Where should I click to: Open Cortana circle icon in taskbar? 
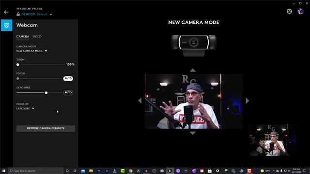click(x=67, y=171)
